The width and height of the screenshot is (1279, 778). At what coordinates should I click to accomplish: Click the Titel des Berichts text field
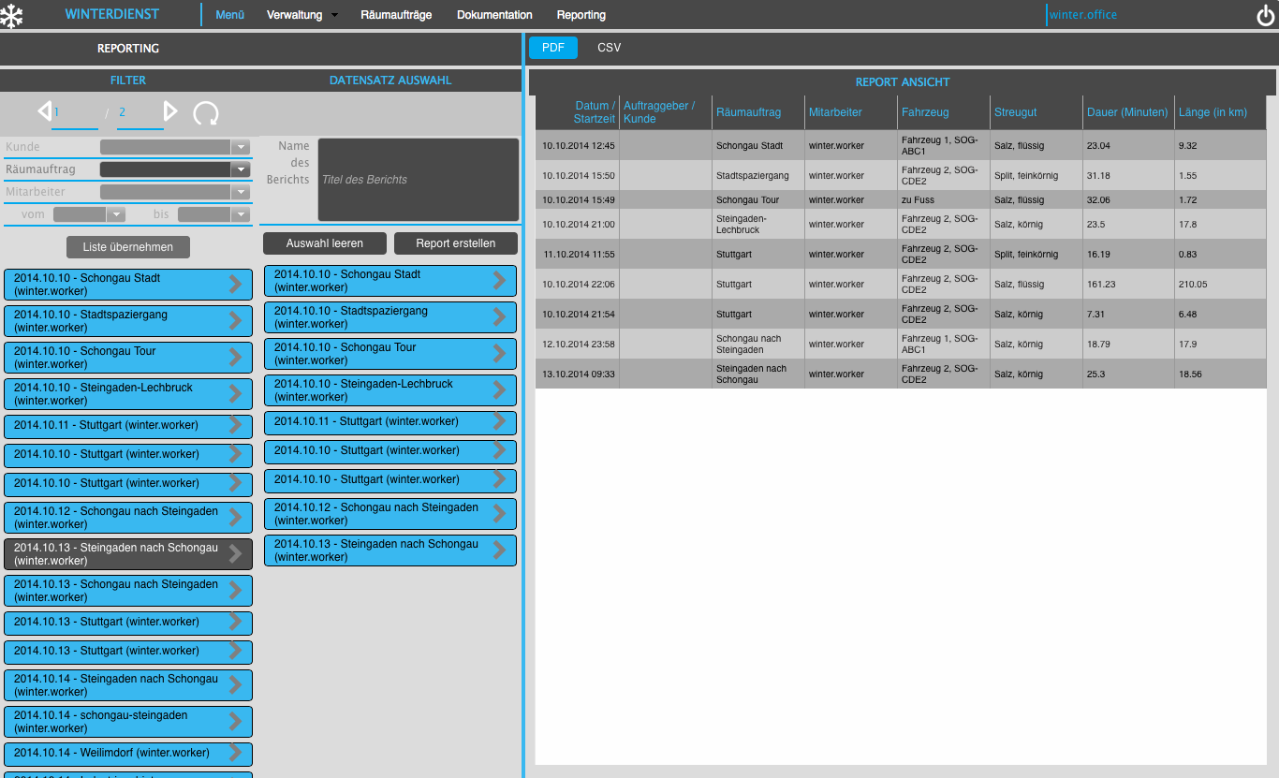[418, 180]
